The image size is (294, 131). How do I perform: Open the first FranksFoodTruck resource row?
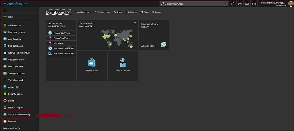pos(61,33)
